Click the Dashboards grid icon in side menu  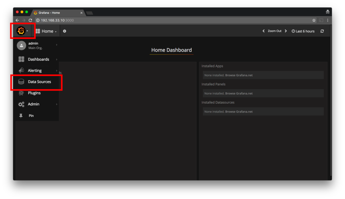pyautogui.click(x=21, y=59)
